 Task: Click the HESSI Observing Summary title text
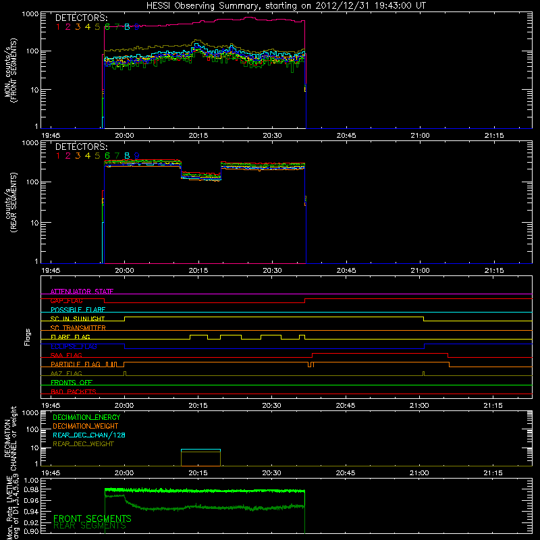tap(286, 6)
